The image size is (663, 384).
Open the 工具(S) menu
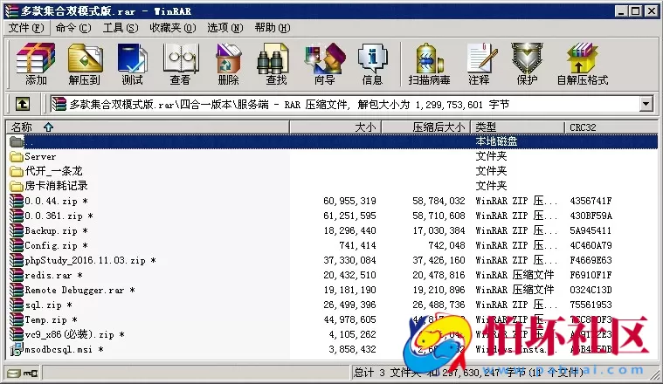click(x=121, y=28)
